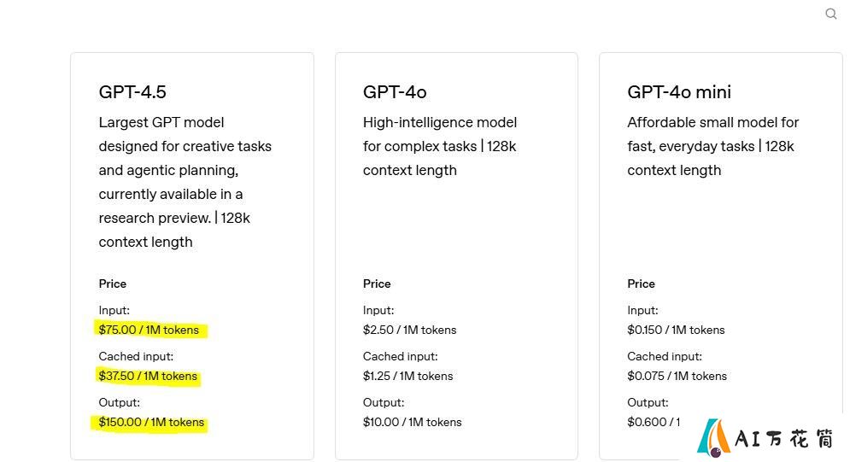Click GPT-4o mini output price $0.600
The width and height of the screenshot is (850, 462).
654,422
